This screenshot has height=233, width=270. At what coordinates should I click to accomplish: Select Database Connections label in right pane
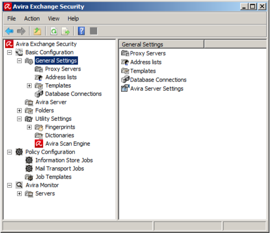point(158,80)
